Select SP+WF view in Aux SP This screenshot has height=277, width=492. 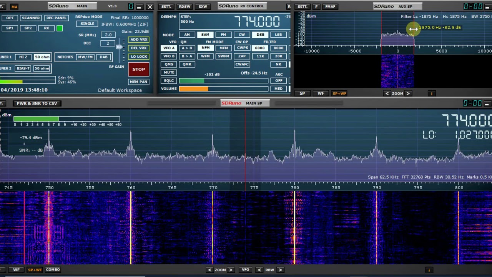[339, 93]
